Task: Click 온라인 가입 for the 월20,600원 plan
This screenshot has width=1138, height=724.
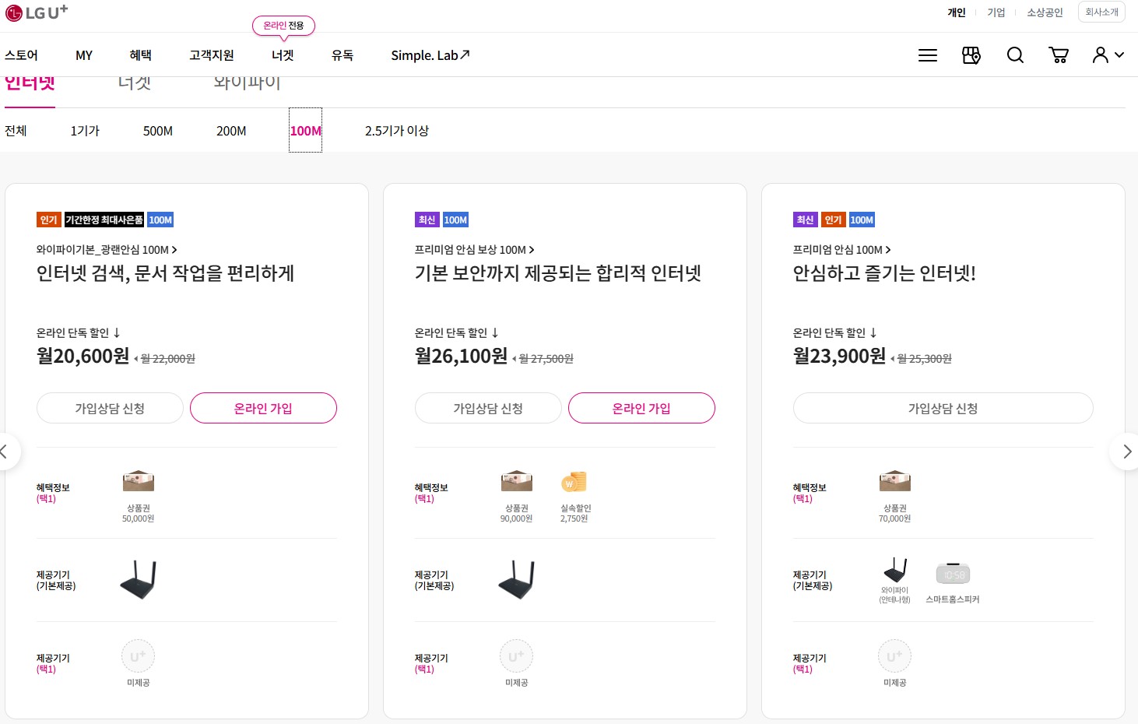Action: 263,408
